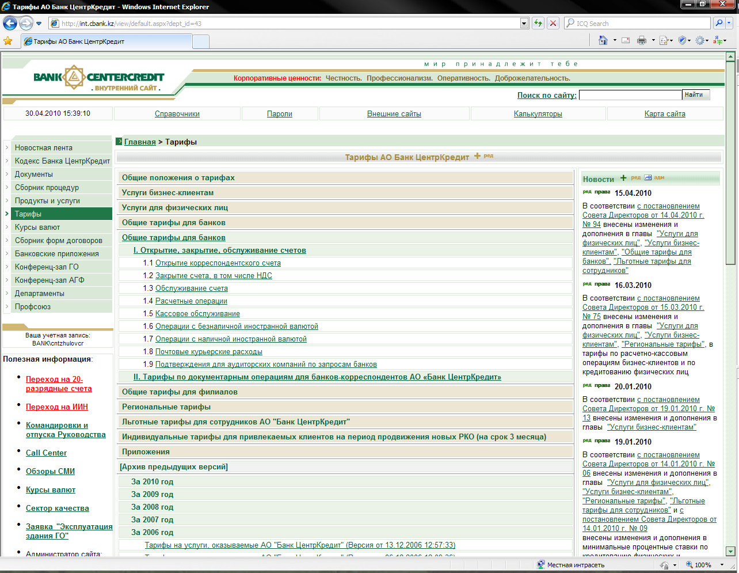Image resolution: width=739 pixels, height=573 pixels.
Task: Open the zoom level dropdown arrow
Action: (722, 565)
